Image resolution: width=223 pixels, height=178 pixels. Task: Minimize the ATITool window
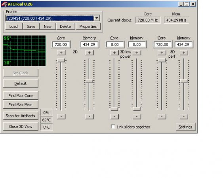point(181,4)
